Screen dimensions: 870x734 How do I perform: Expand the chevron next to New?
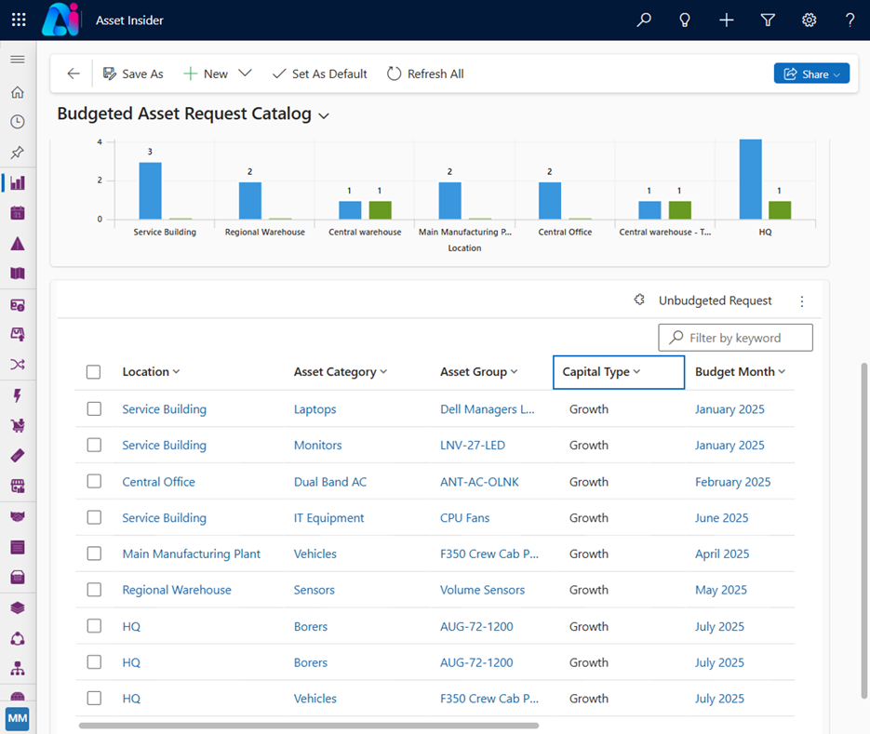pyautogui.click(x=246, y=73)
